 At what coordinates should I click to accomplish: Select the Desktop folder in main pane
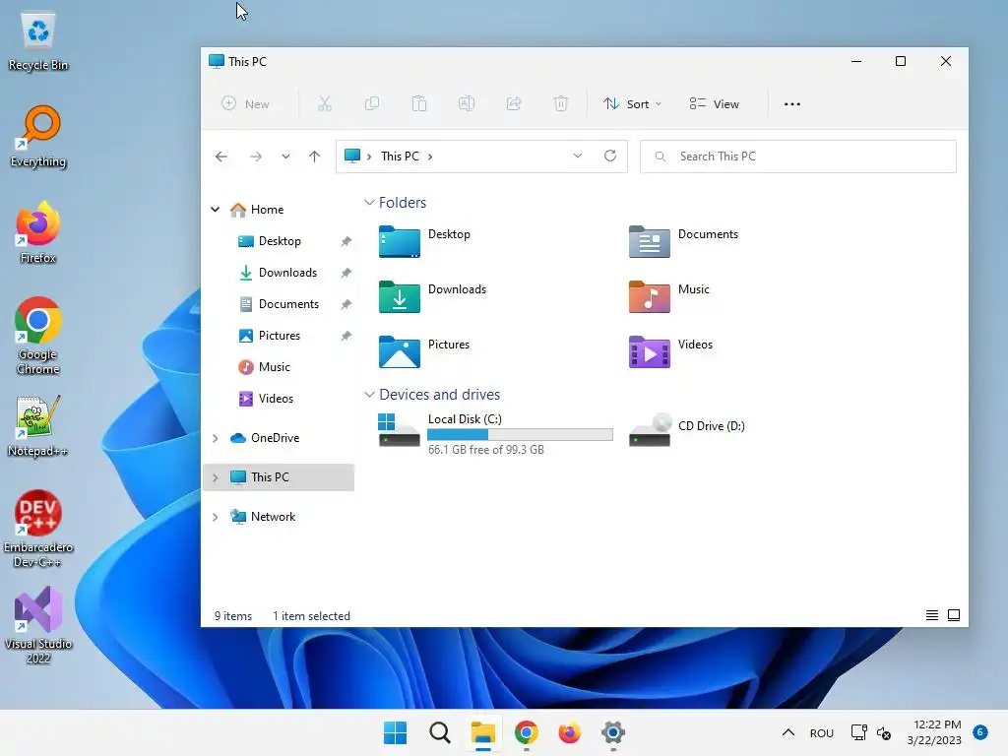tap(425, 241)
